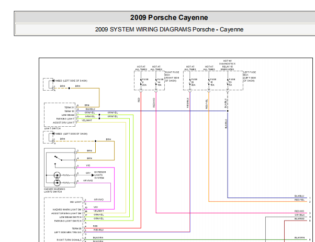Click the FUSE 14 15A label
315x242 pixels.
click(160, 82)
